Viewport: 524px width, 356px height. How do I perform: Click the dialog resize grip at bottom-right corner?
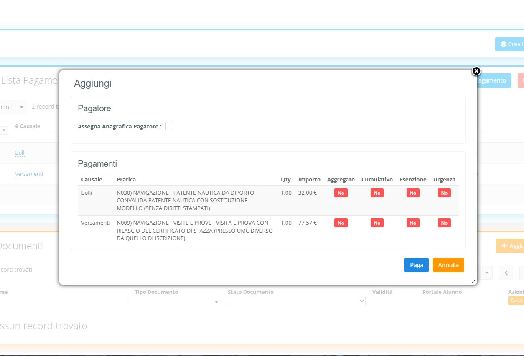(473, 281)
